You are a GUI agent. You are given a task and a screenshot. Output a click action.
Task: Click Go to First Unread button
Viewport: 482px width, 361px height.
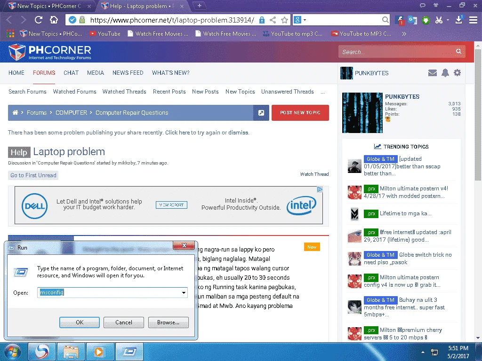pos(33,175)
